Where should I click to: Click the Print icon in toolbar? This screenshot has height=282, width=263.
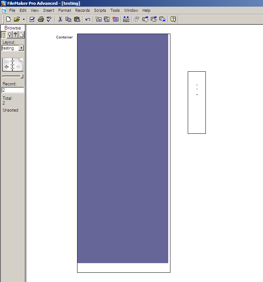click(x=41, y=19)
